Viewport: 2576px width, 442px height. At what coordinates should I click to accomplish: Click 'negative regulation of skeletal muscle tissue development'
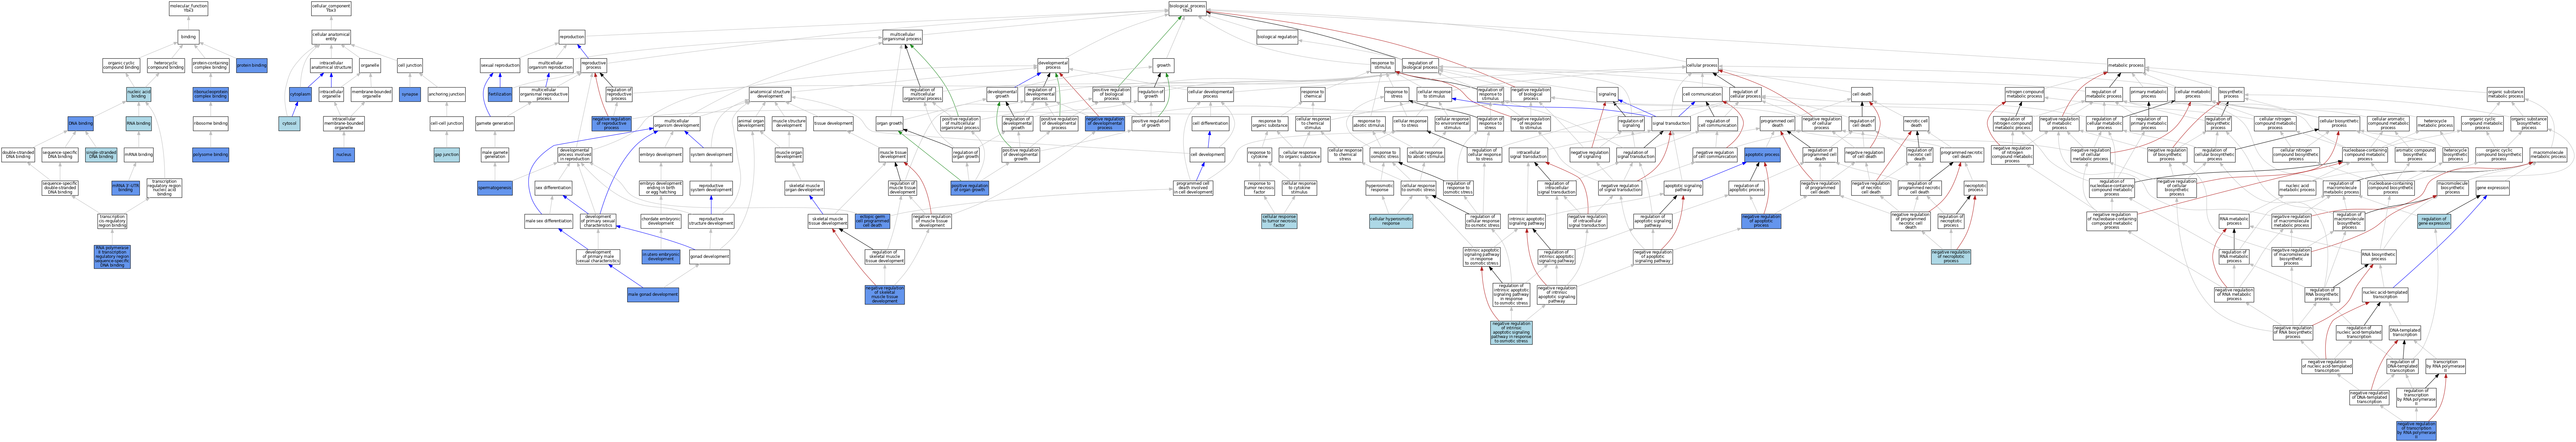[885, 295]
